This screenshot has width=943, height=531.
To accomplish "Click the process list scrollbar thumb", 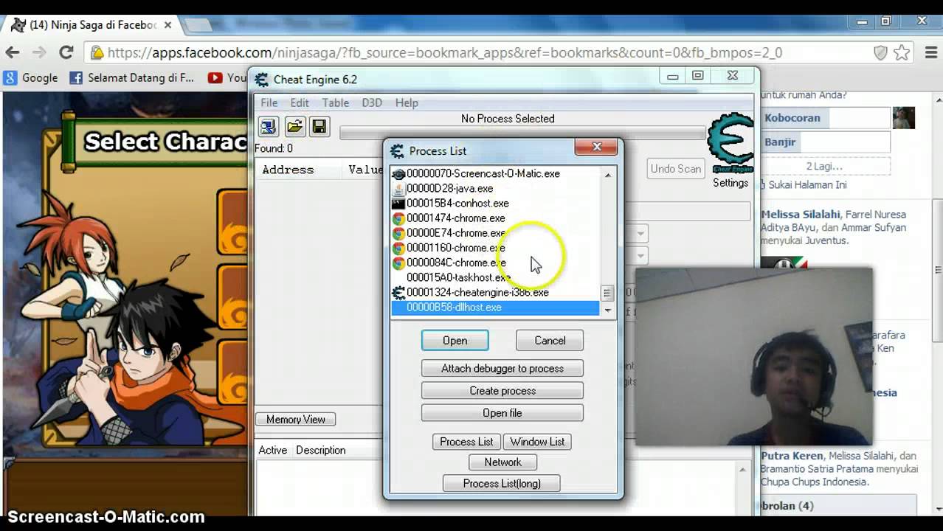I will tap(607, 293).
